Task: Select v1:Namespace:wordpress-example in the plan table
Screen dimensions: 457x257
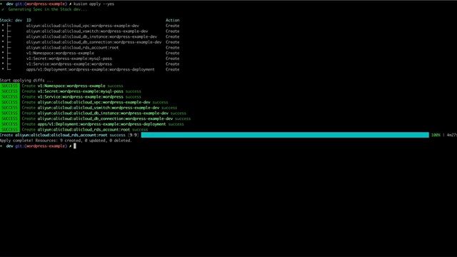Action: 60,53
